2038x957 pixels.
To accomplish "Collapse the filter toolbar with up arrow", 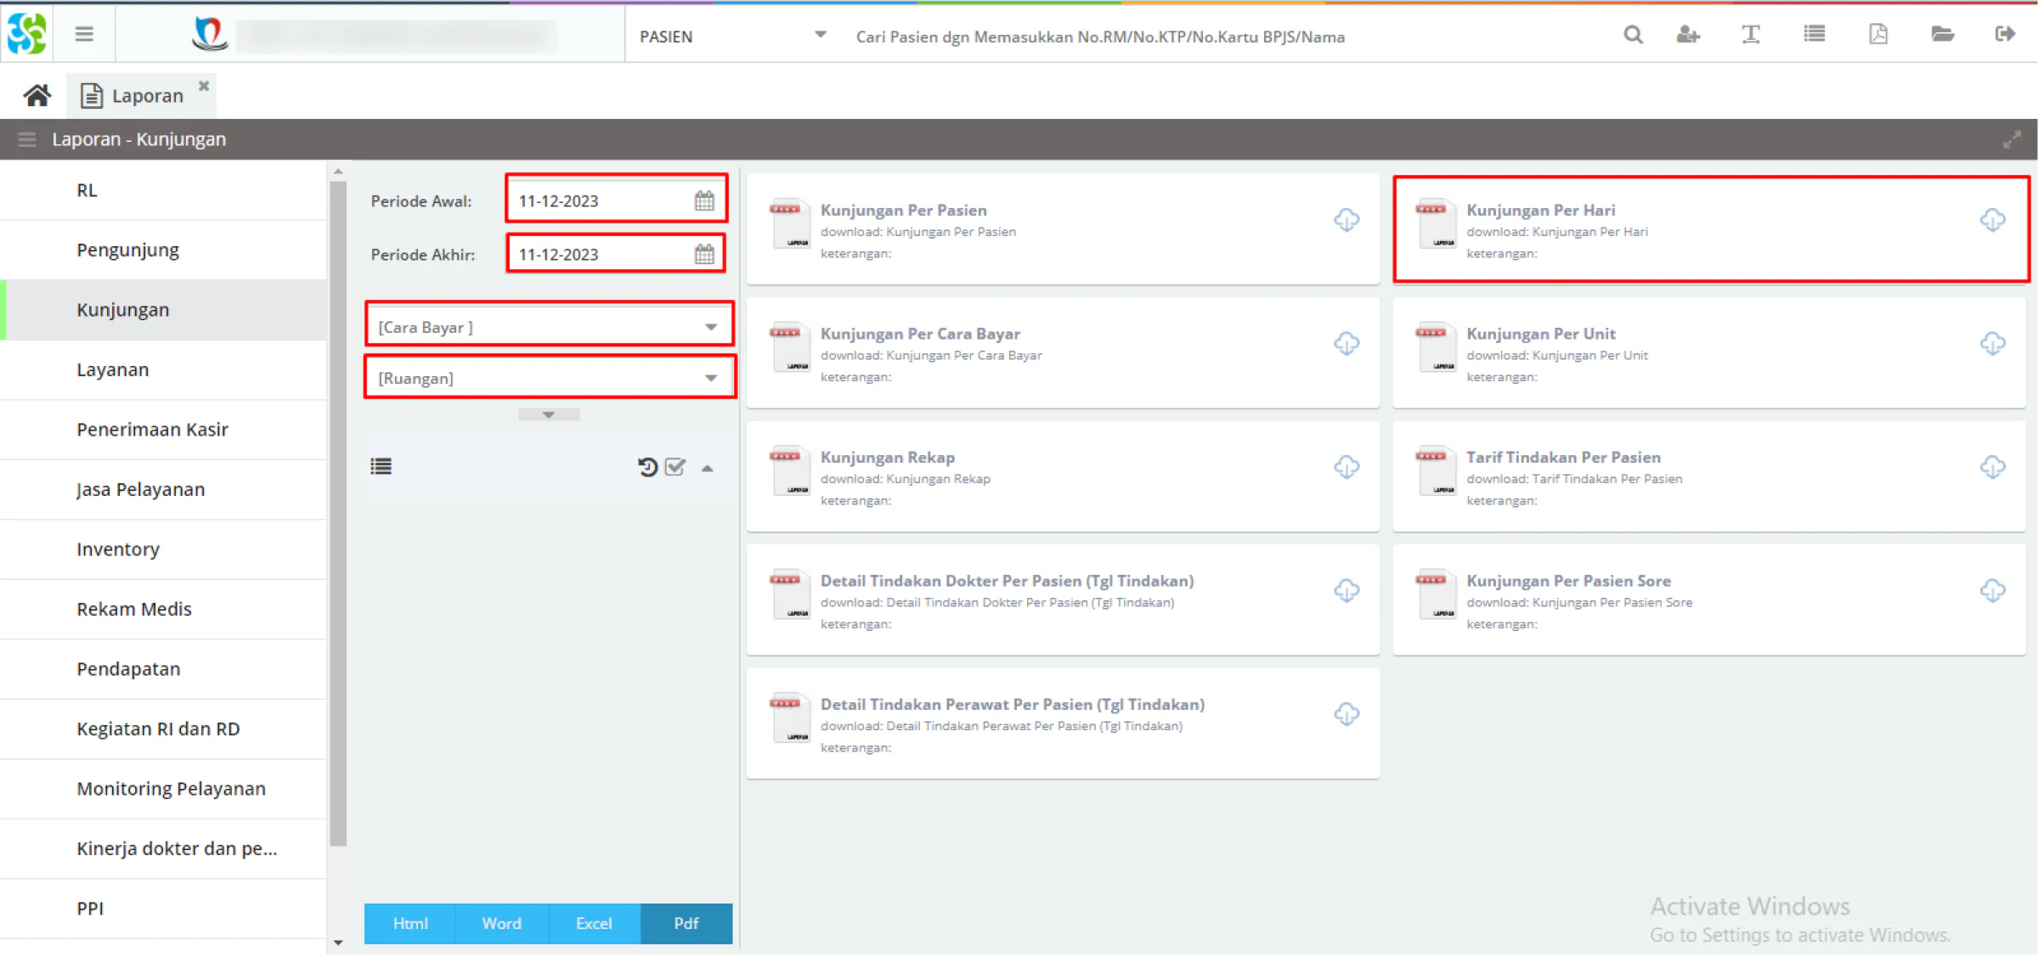I will point(707,469).
